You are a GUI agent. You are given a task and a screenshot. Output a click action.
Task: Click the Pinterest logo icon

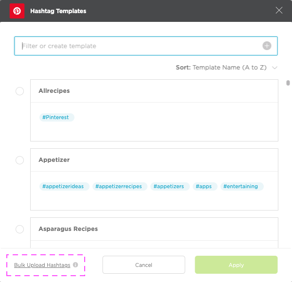pos(17,11)
